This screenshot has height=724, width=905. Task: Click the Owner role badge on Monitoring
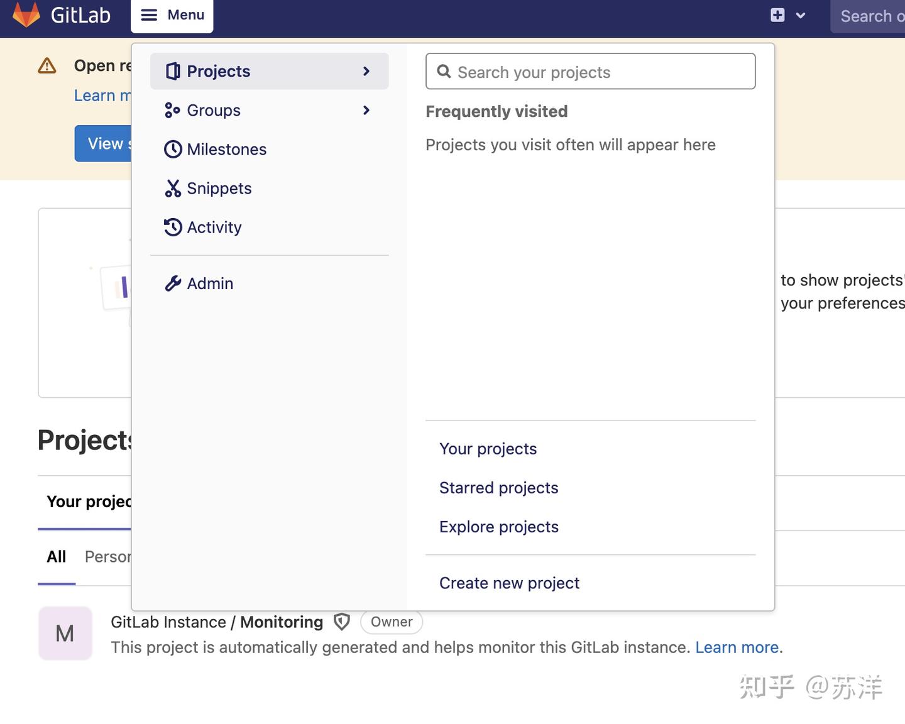391,622
